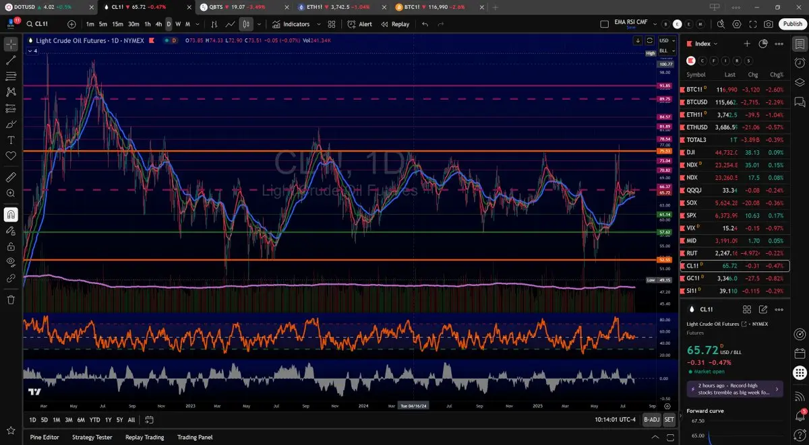This screenshot has height=445, width=809.
Task: Open the Replay Trading tab
Action: (x=144, y=437)
